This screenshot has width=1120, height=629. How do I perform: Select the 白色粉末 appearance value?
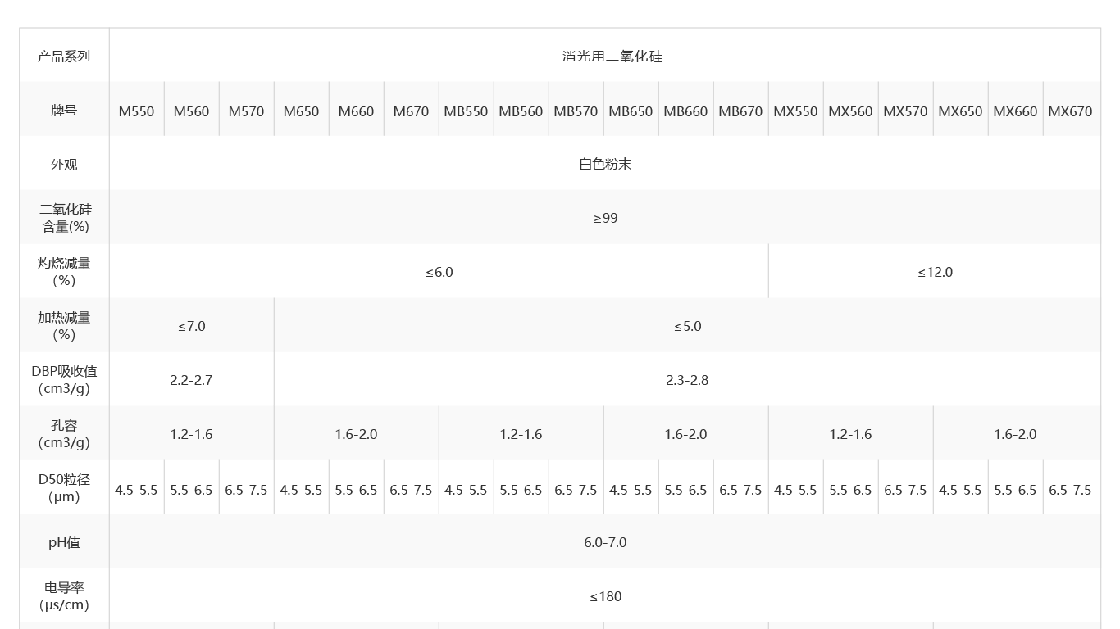coord(605,164)
